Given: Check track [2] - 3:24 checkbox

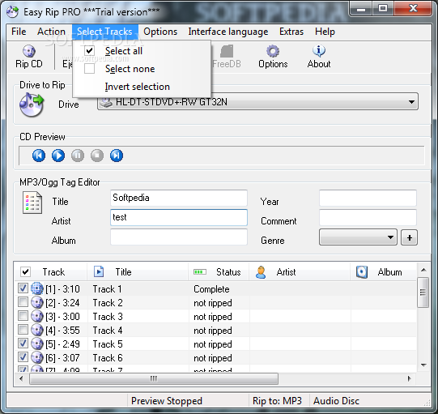Looking at the screenshot, I should click(x=23, y=302).
